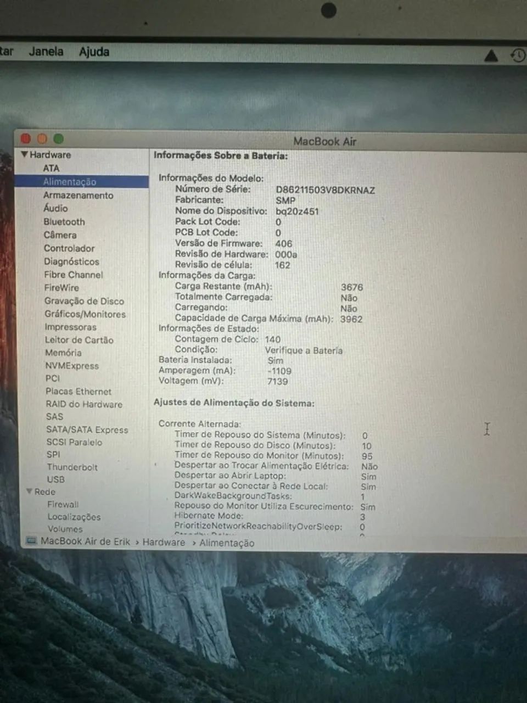The image size is (527, 703).
Task: Select Impressoras in the sidebar
Action: click(x=70, y=327)
